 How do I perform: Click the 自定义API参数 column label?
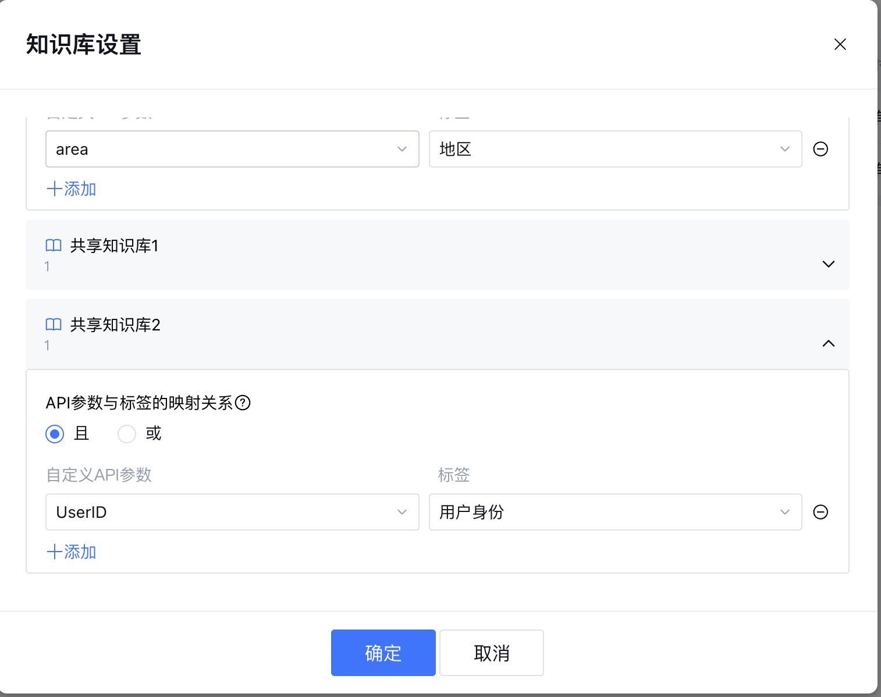[99, 475]
